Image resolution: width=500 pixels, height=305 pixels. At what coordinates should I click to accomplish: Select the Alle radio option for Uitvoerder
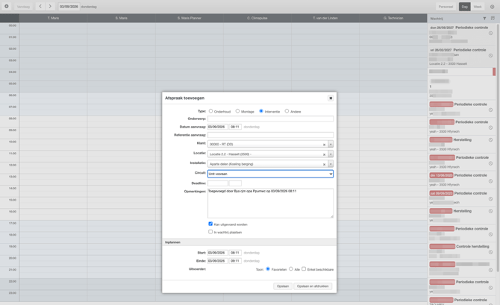pos(291,269)
